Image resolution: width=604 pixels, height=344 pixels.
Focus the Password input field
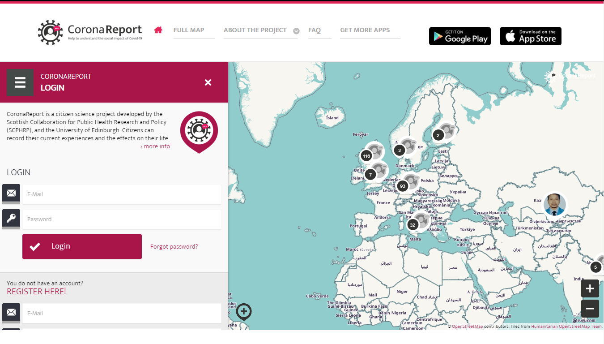click(x=122, y=219)
